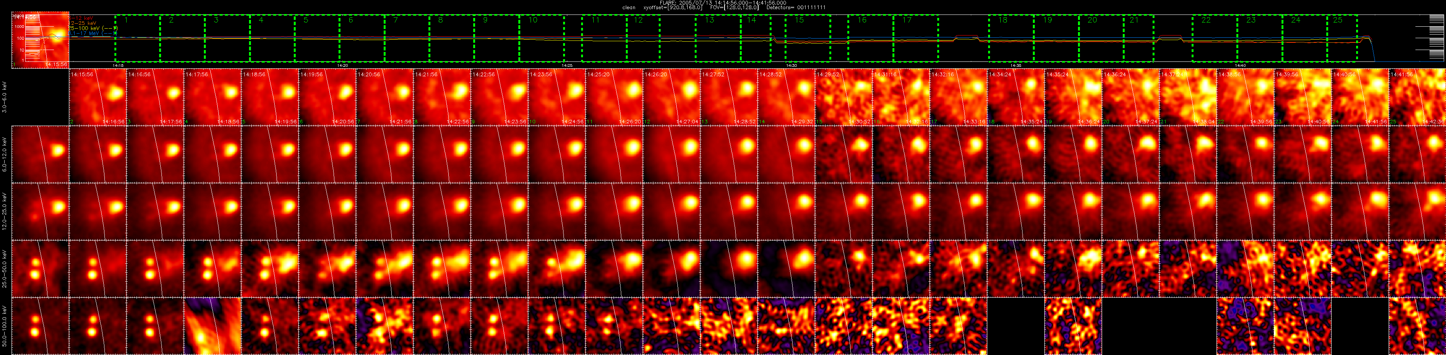
Task: Click the 25.0-50.0 keV row label
Action: point(5,269)
